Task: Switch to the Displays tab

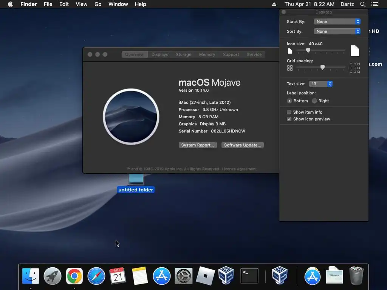Action: click(x=160, y=54)
